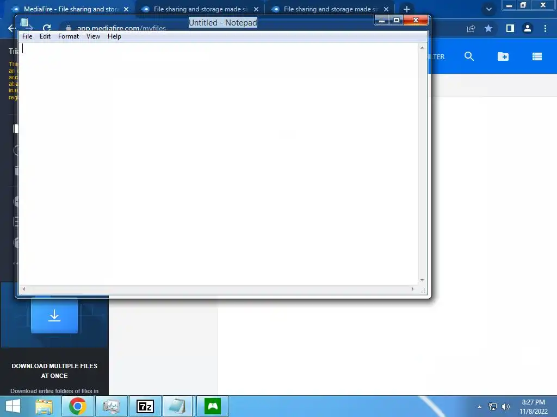The image size is (557, 417).
Task: Click the MediaFire new folder icon
Action: pyautogui.click(x=503, y=56)
